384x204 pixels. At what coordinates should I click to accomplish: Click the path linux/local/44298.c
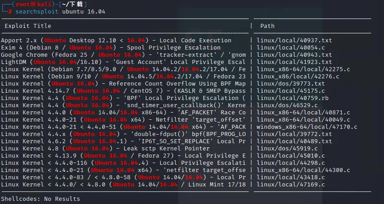[x=290, y=163]
